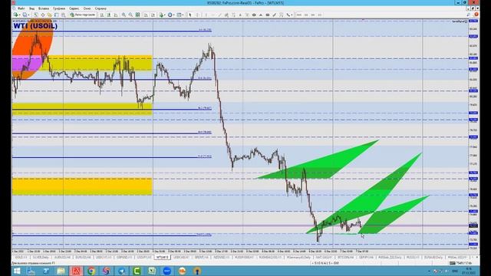The image size is (491, 276).
Task: Switch chart to line chart type
Action: 115,15
